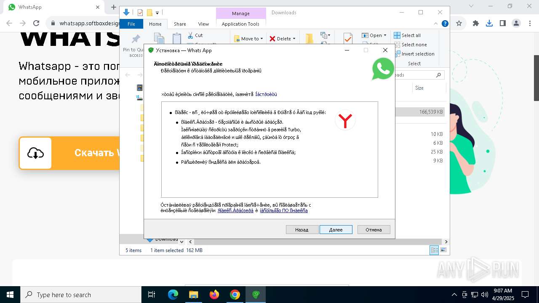Image resolution: width=539 pixels, height=303 pixels.
Task: Open the volume control in tray
Action: pyautogui.click(x=485, y=295)
